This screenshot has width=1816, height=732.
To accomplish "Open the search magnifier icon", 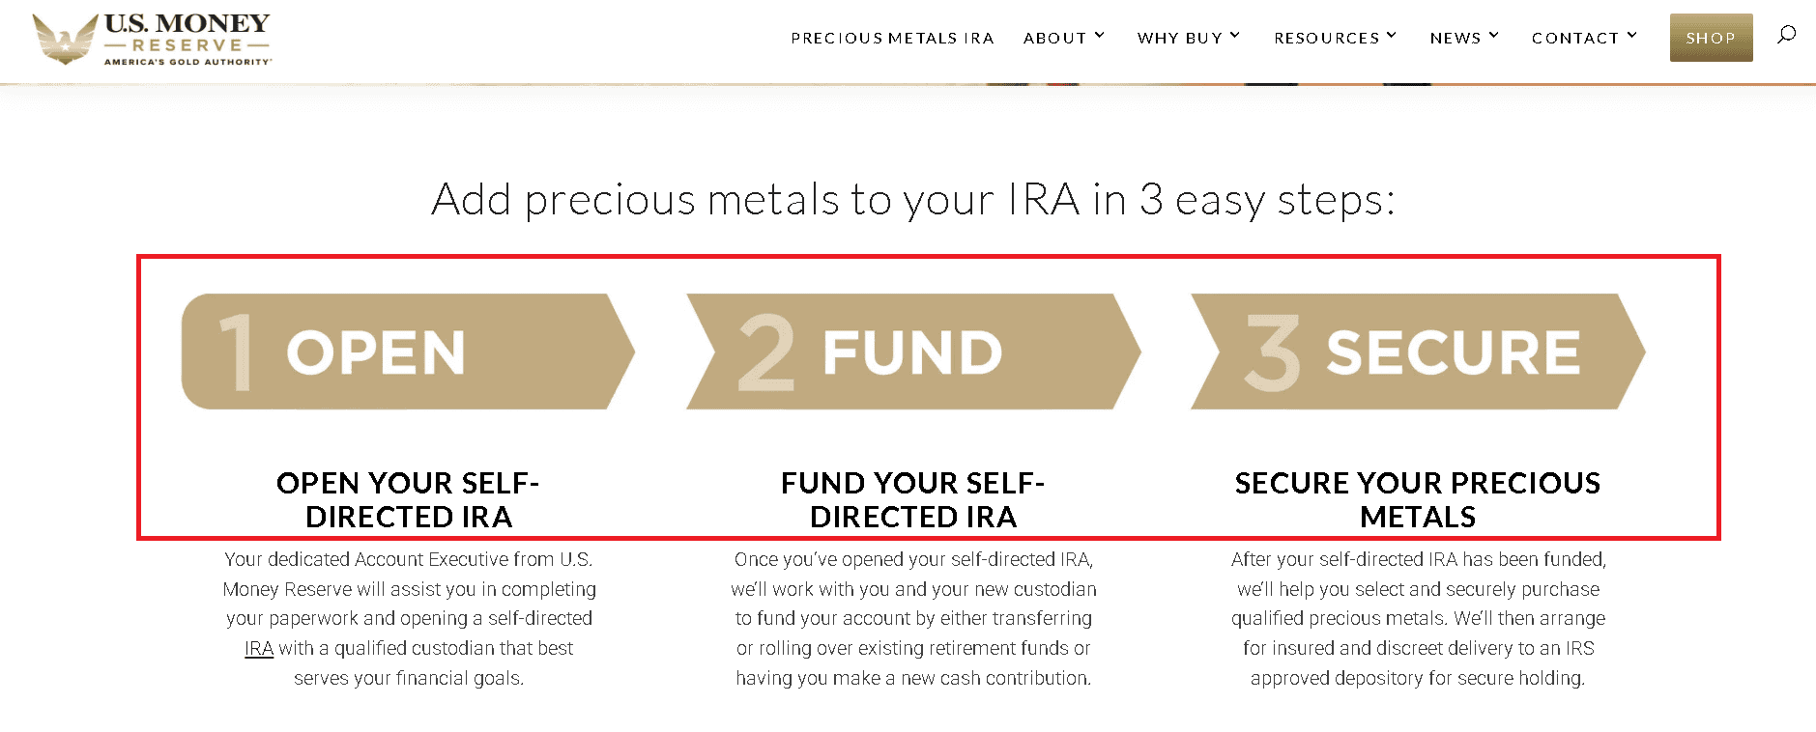I will (1785, 35).
